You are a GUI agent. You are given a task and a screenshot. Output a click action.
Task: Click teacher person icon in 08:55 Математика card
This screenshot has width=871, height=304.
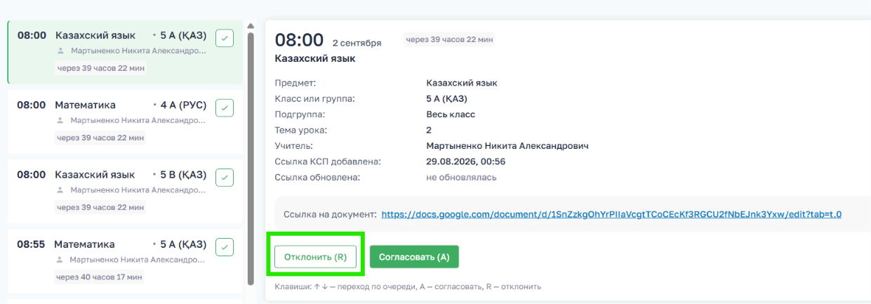click(61, 260)
